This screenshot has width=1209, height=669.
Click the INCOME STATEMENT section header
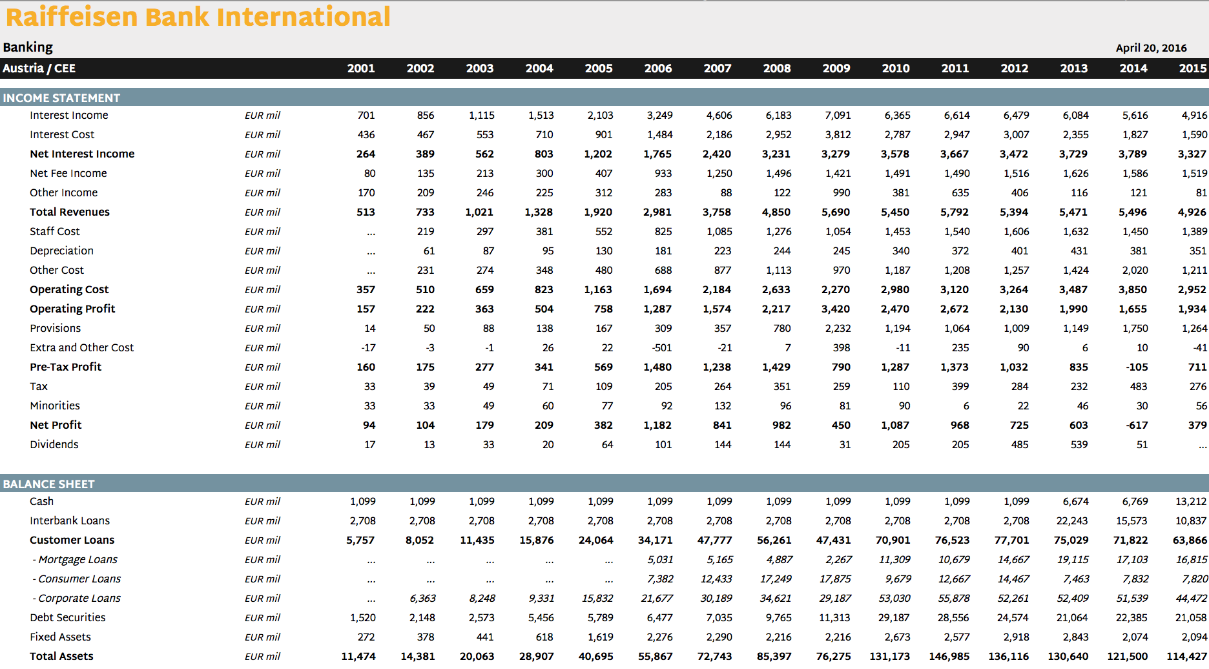(x=61, y=98)
